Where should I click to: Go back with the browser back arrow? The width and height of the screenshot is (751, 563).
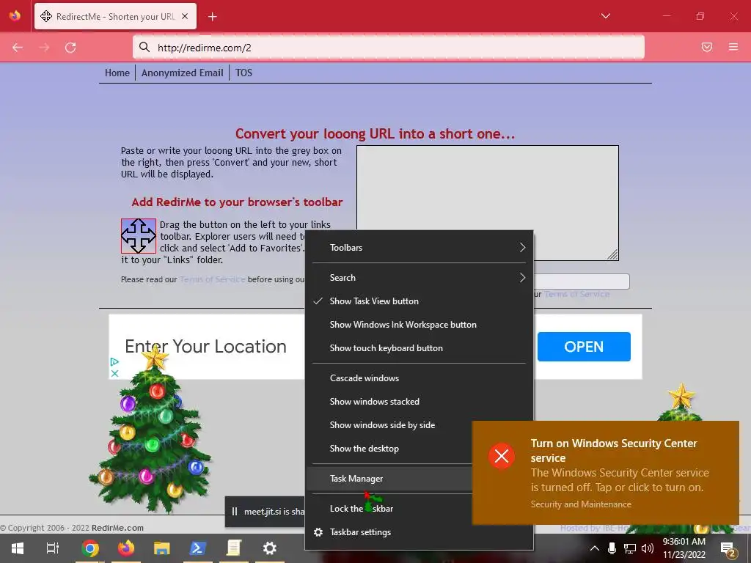tap(18, 48)
